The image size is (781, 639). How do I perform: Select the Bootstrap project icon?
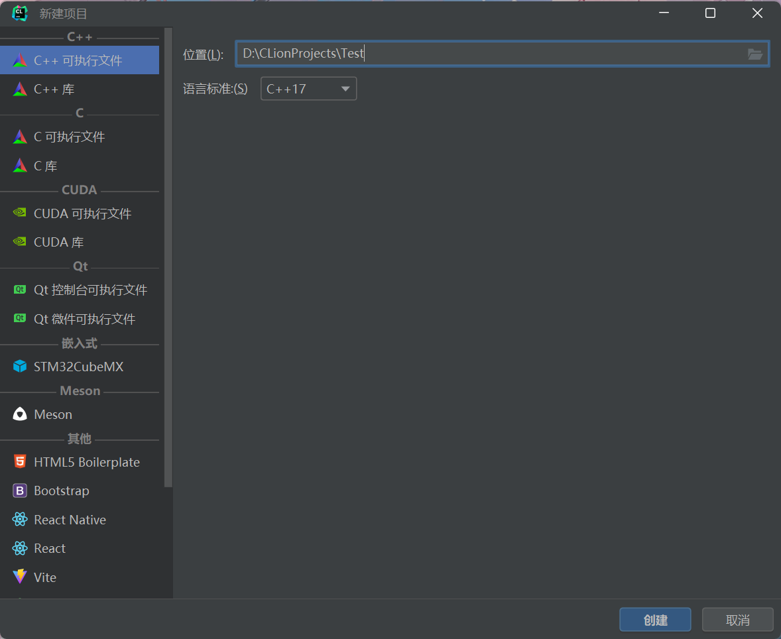[x=20, y=491]
